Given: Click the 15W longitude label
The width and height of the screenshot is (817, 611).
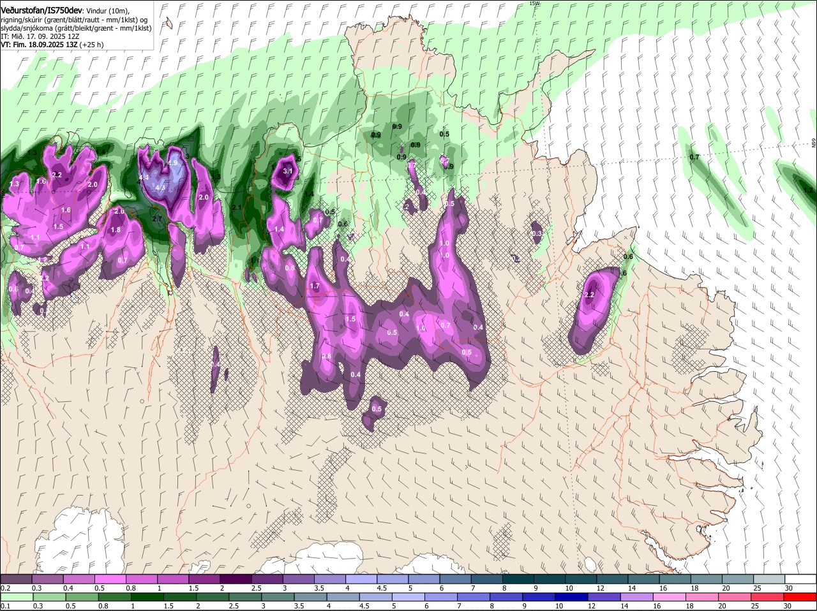Looking at the screenshot, I should (x=534, y=3).
